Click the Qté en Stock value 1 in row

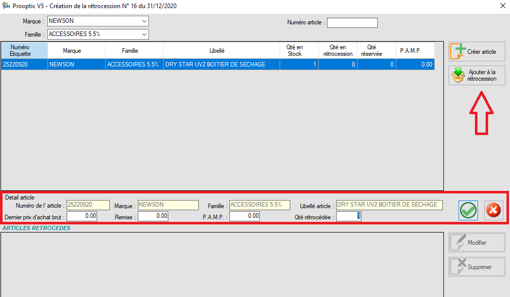click(299, 64)
